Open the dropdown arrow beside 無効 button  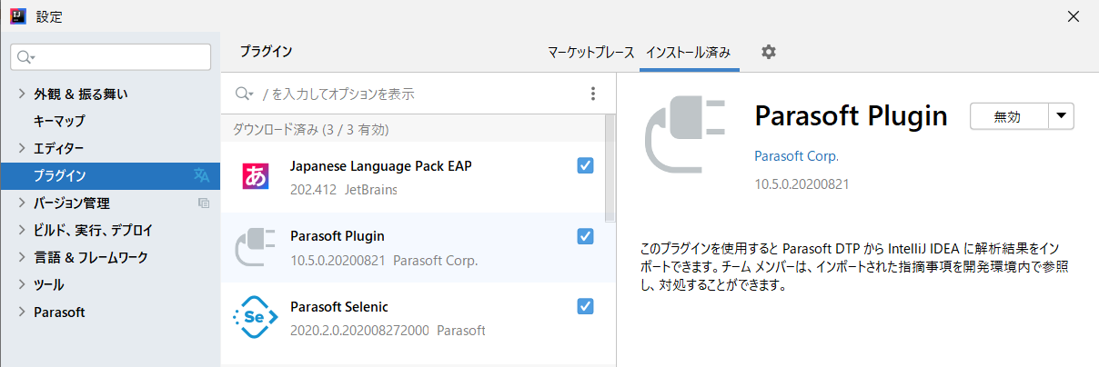pyautogui.click(x=1062, y=116)
